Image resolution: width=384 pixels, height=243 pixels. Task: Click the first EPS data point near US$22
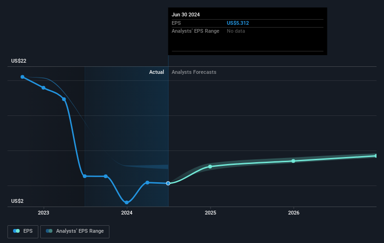(x=22, y=77)
